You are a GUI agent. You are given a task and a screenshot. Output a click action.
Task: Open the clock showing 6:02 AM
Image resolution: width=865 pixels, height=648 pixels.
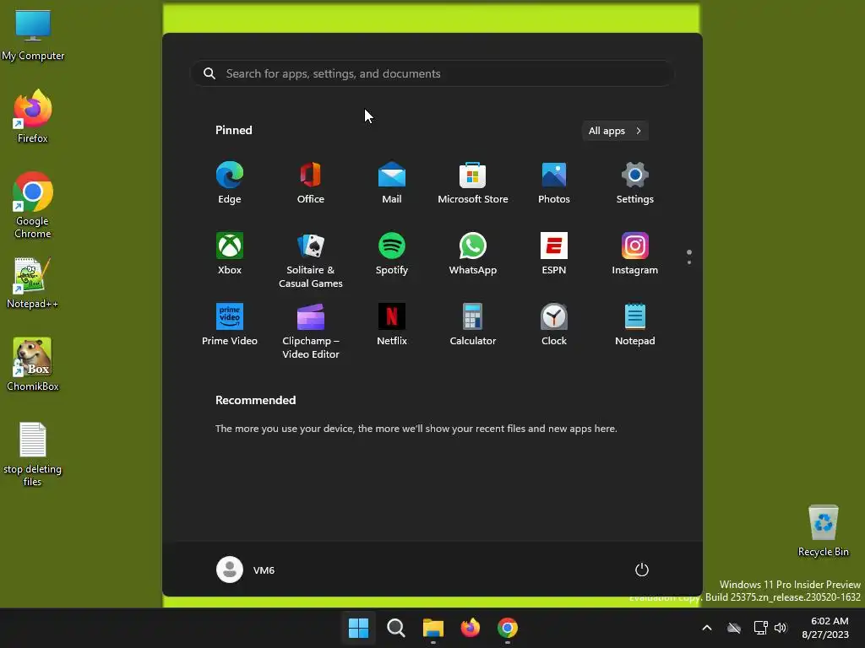(826, 628)
